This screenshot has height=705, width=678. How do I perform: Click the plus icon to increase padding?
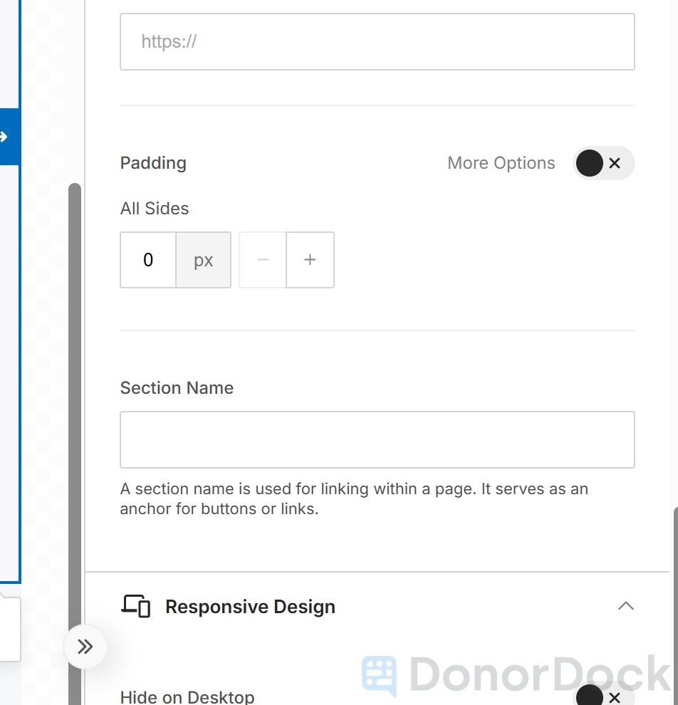[x=310, y=260]
